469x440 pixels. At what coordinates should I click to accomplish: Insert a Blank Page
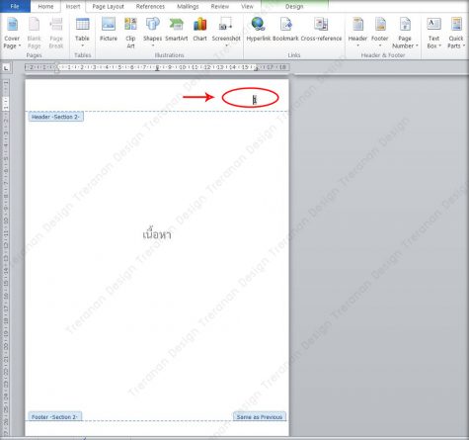(x=34, y=33)
